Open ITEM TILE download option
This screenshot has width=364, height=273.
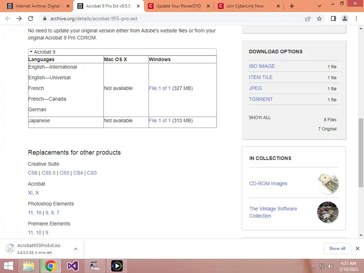click(261, 77)
